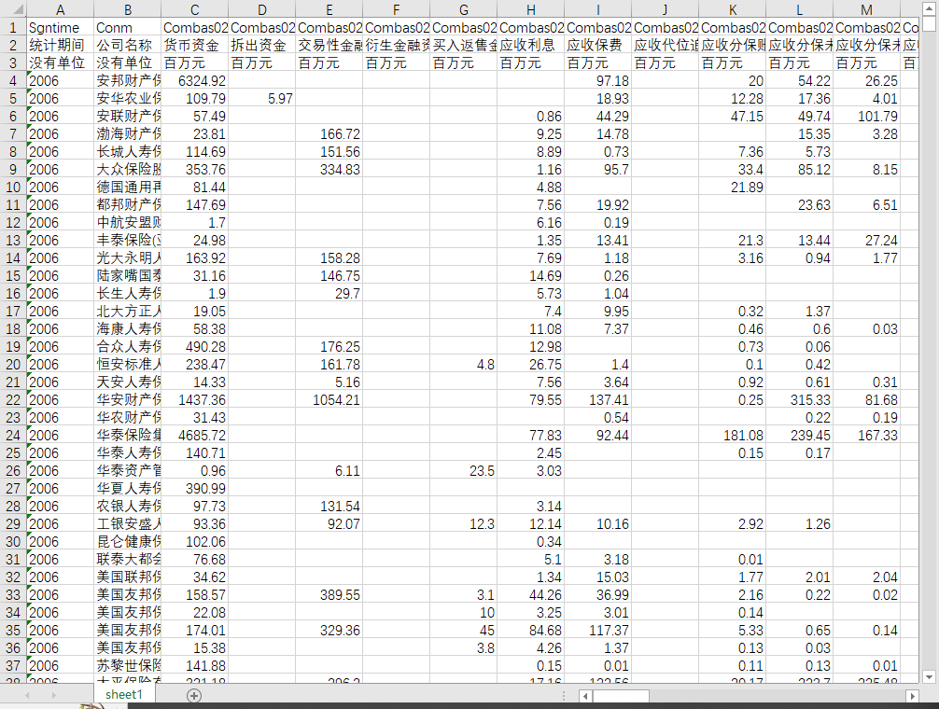Select column K header
The image size is (939, 709).
pyautogui.click(x=733, y=9)
